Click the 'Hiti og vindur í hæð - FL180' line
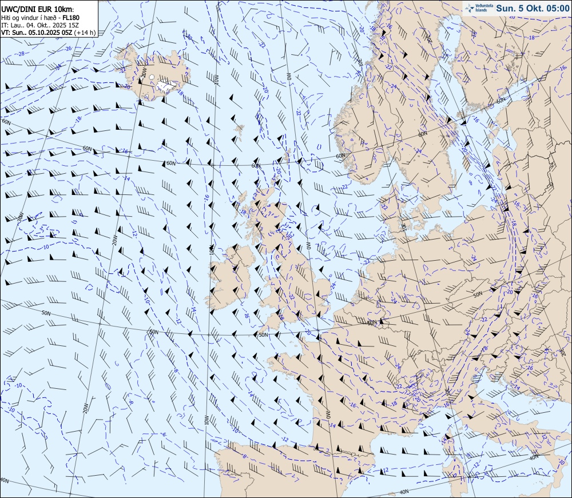Viewport: 572px width, 498px height. coord(40,18)
